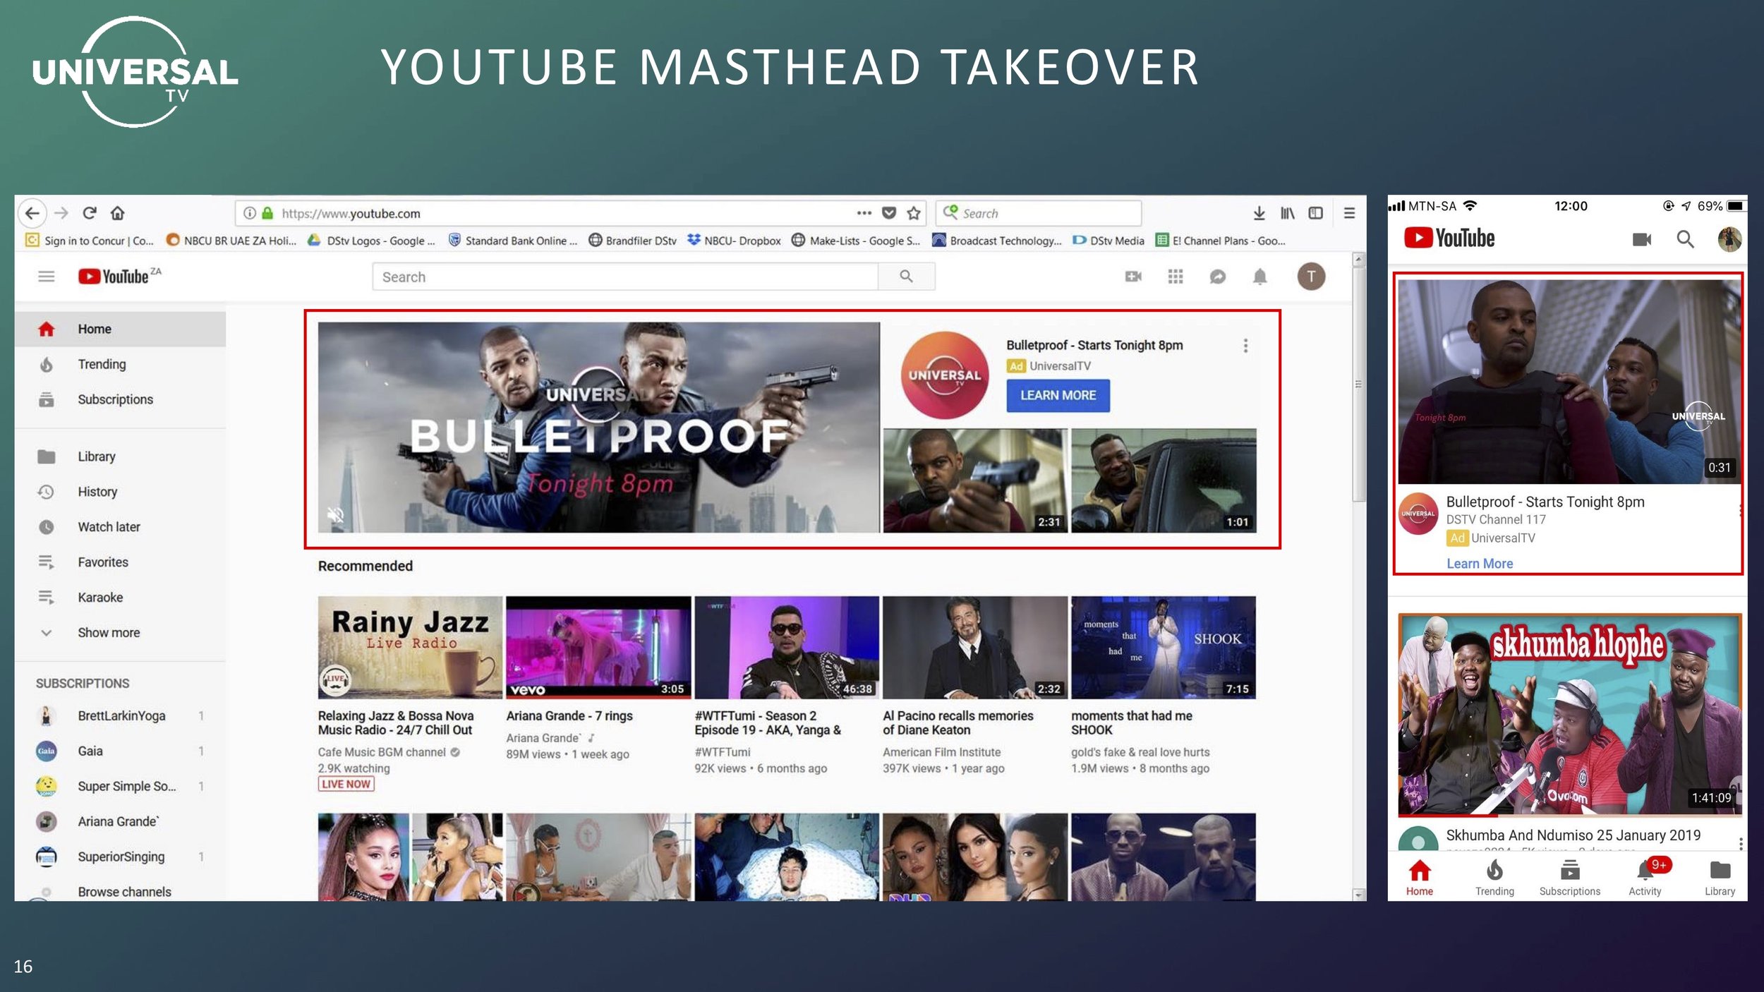This screenshot has width=1764, height=992.
Task: Open BrettLarkinYoga subscription channel
Action: 120,716
